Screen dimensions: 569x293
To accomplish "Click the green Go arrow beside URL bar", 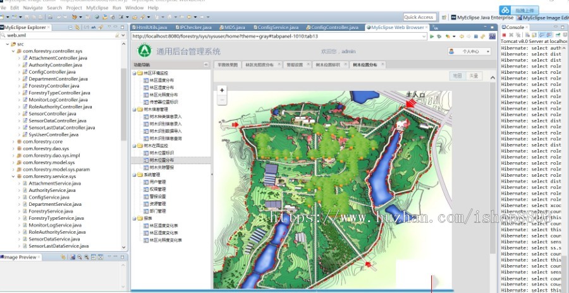I will (431, 37).
